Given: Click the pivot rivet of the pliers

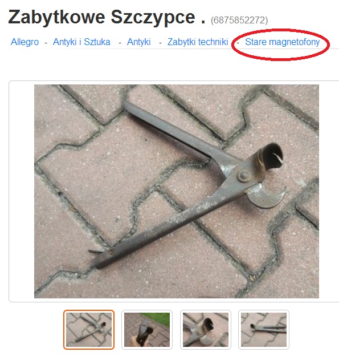Looking at the screenshot, I should pos(244,176).
